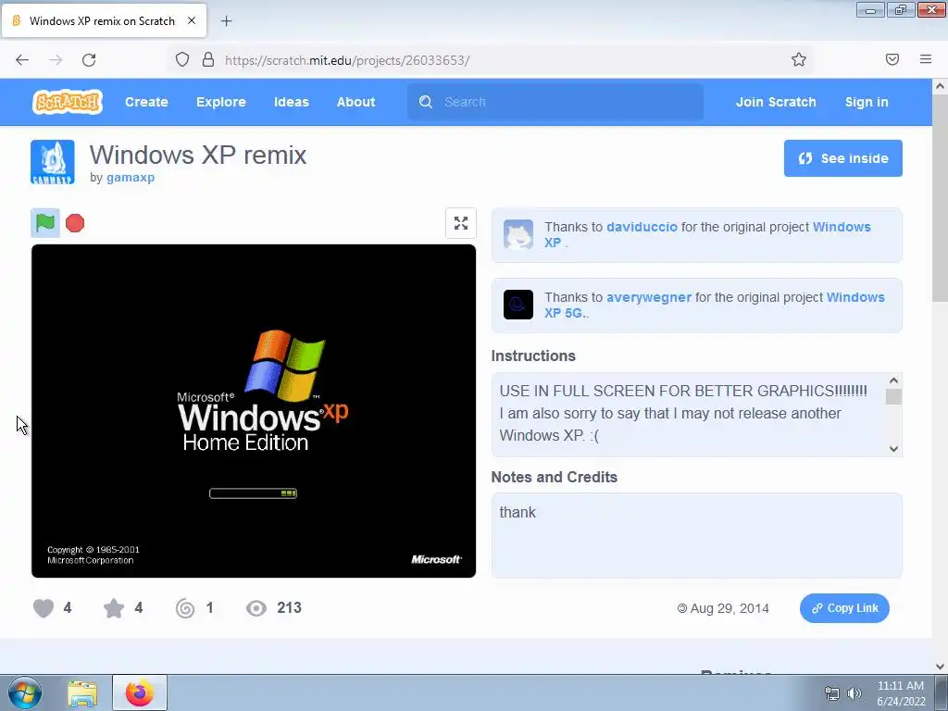Image resolution: width=948 pixels, height=711 pixels.
Task: Click the green flag to start project
Action: point(45,223)
